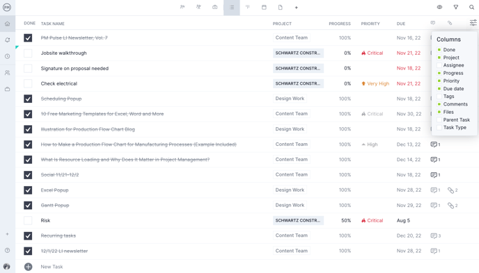Switch to the calendar view icon
This screenshot has width=479, height=273.
point(265,8)
